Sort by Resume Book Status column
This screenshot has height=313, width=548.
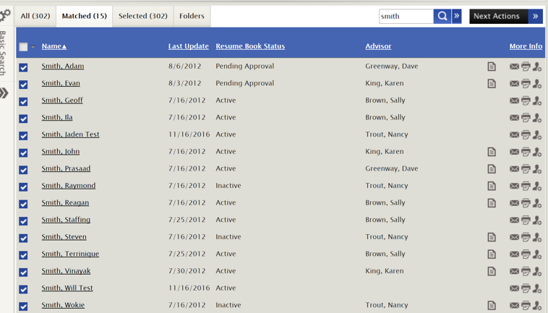pyautogui.click(x=250, y=46)
